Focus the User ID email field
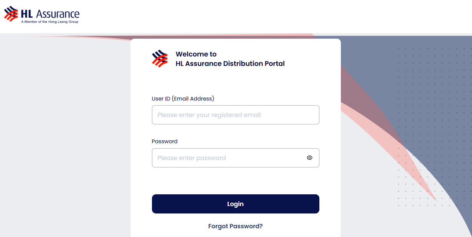This screenshot has width=472, height=237. click(x=235, y=115)
